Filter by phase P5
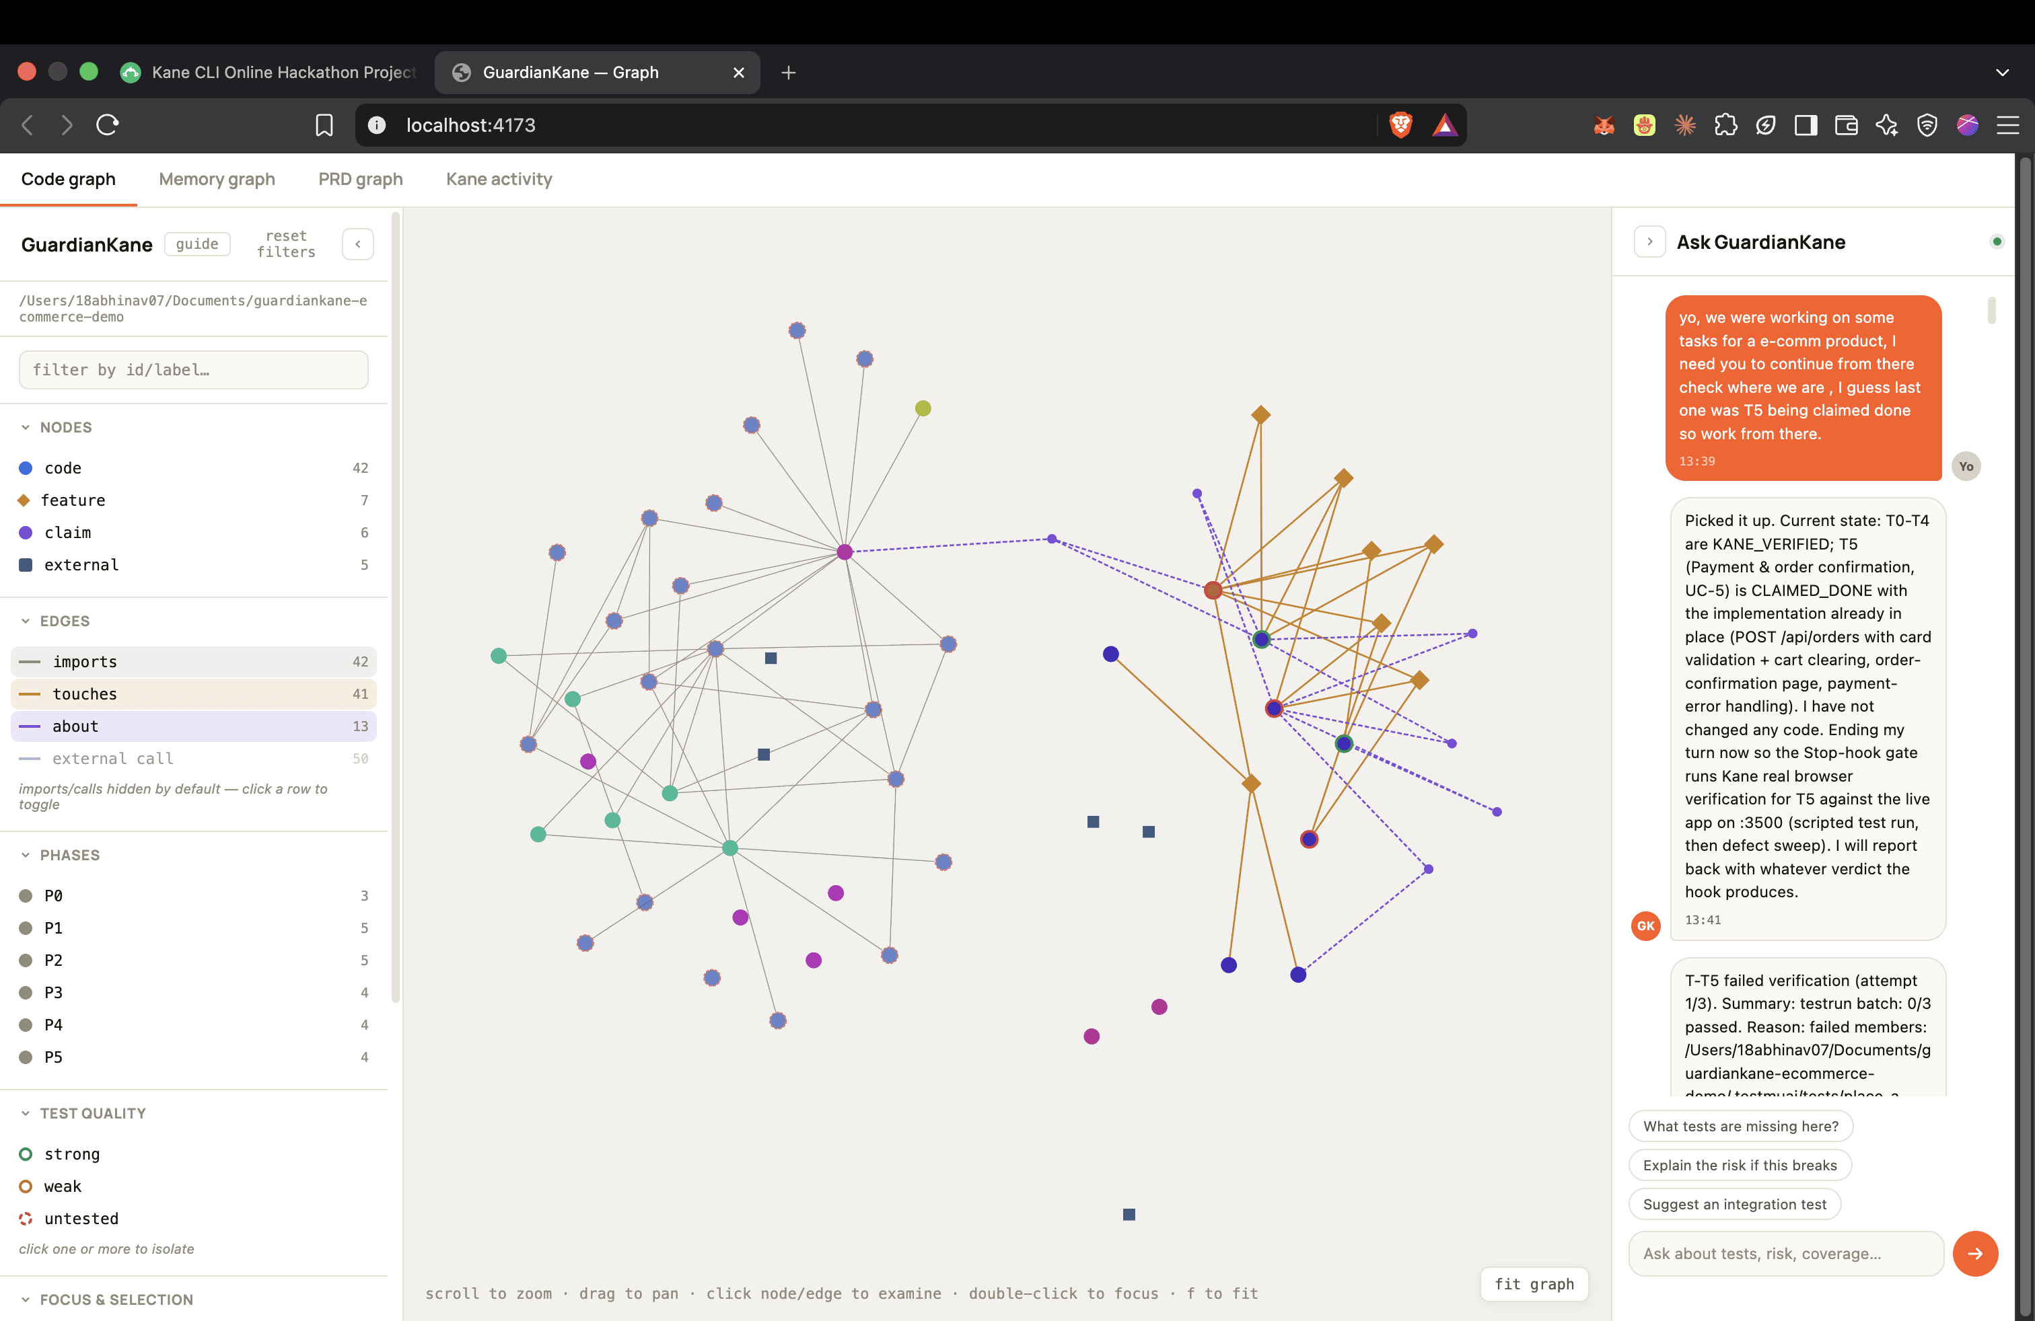This screenshot has height=1321, width=2035. 193,1057
